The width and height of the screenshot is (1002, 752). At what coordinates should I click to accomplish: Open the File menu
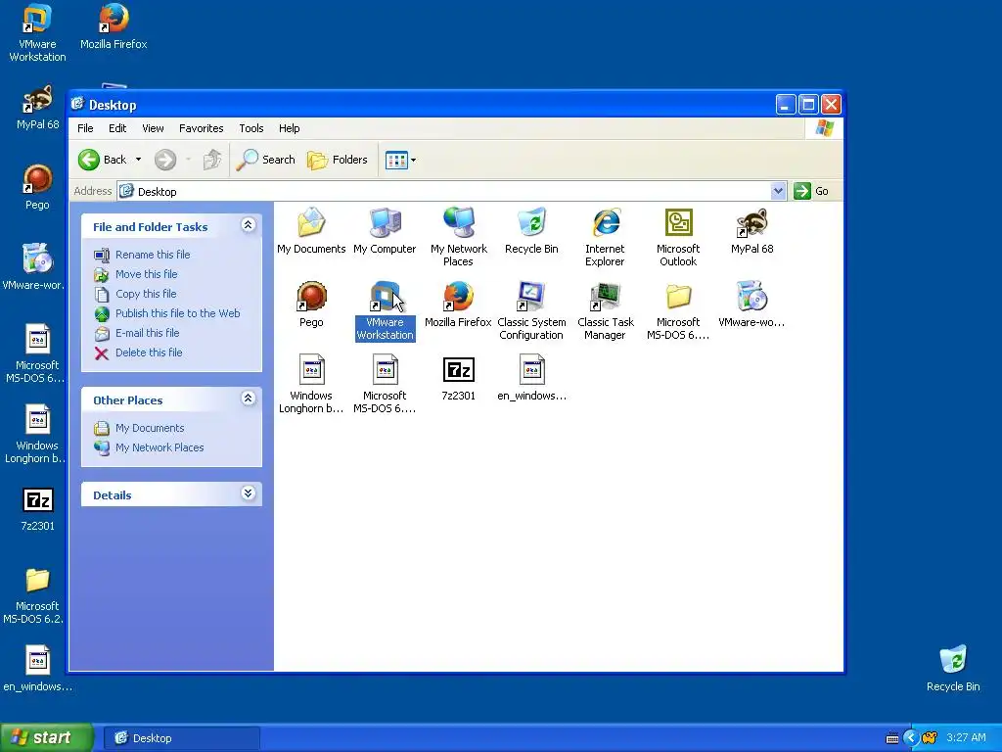85,128
